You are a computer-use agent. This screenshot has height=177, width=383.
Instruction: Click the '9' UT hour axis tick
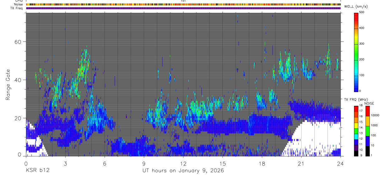coord(144,163)
